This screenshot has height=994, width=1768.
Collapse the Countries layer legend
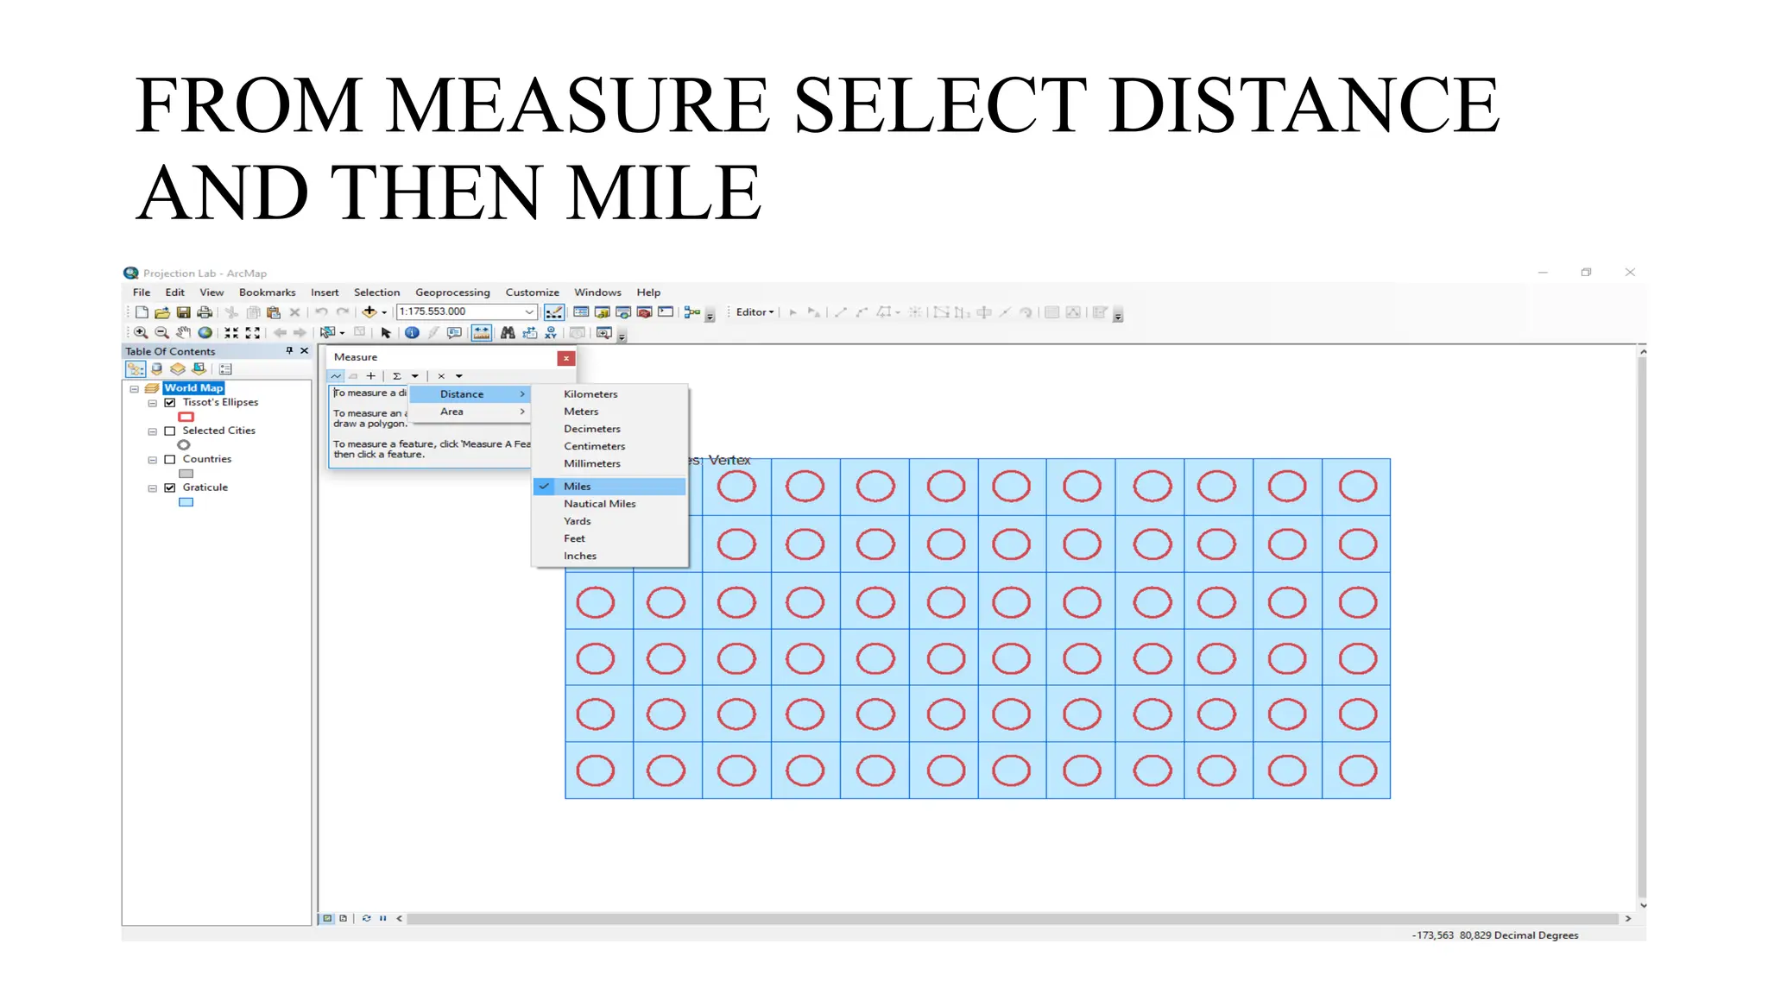click(x=153, y=460)
